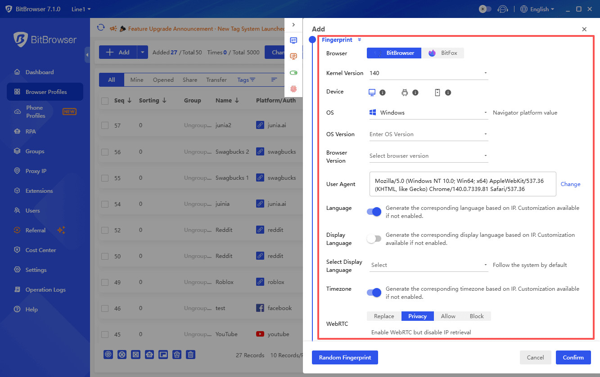
Task: Go to Dashboard in the sidebar
Action: (45, 72)
